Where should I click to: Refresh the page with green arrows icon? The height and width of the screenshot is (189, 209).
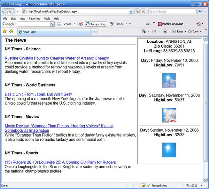(137, 11)
